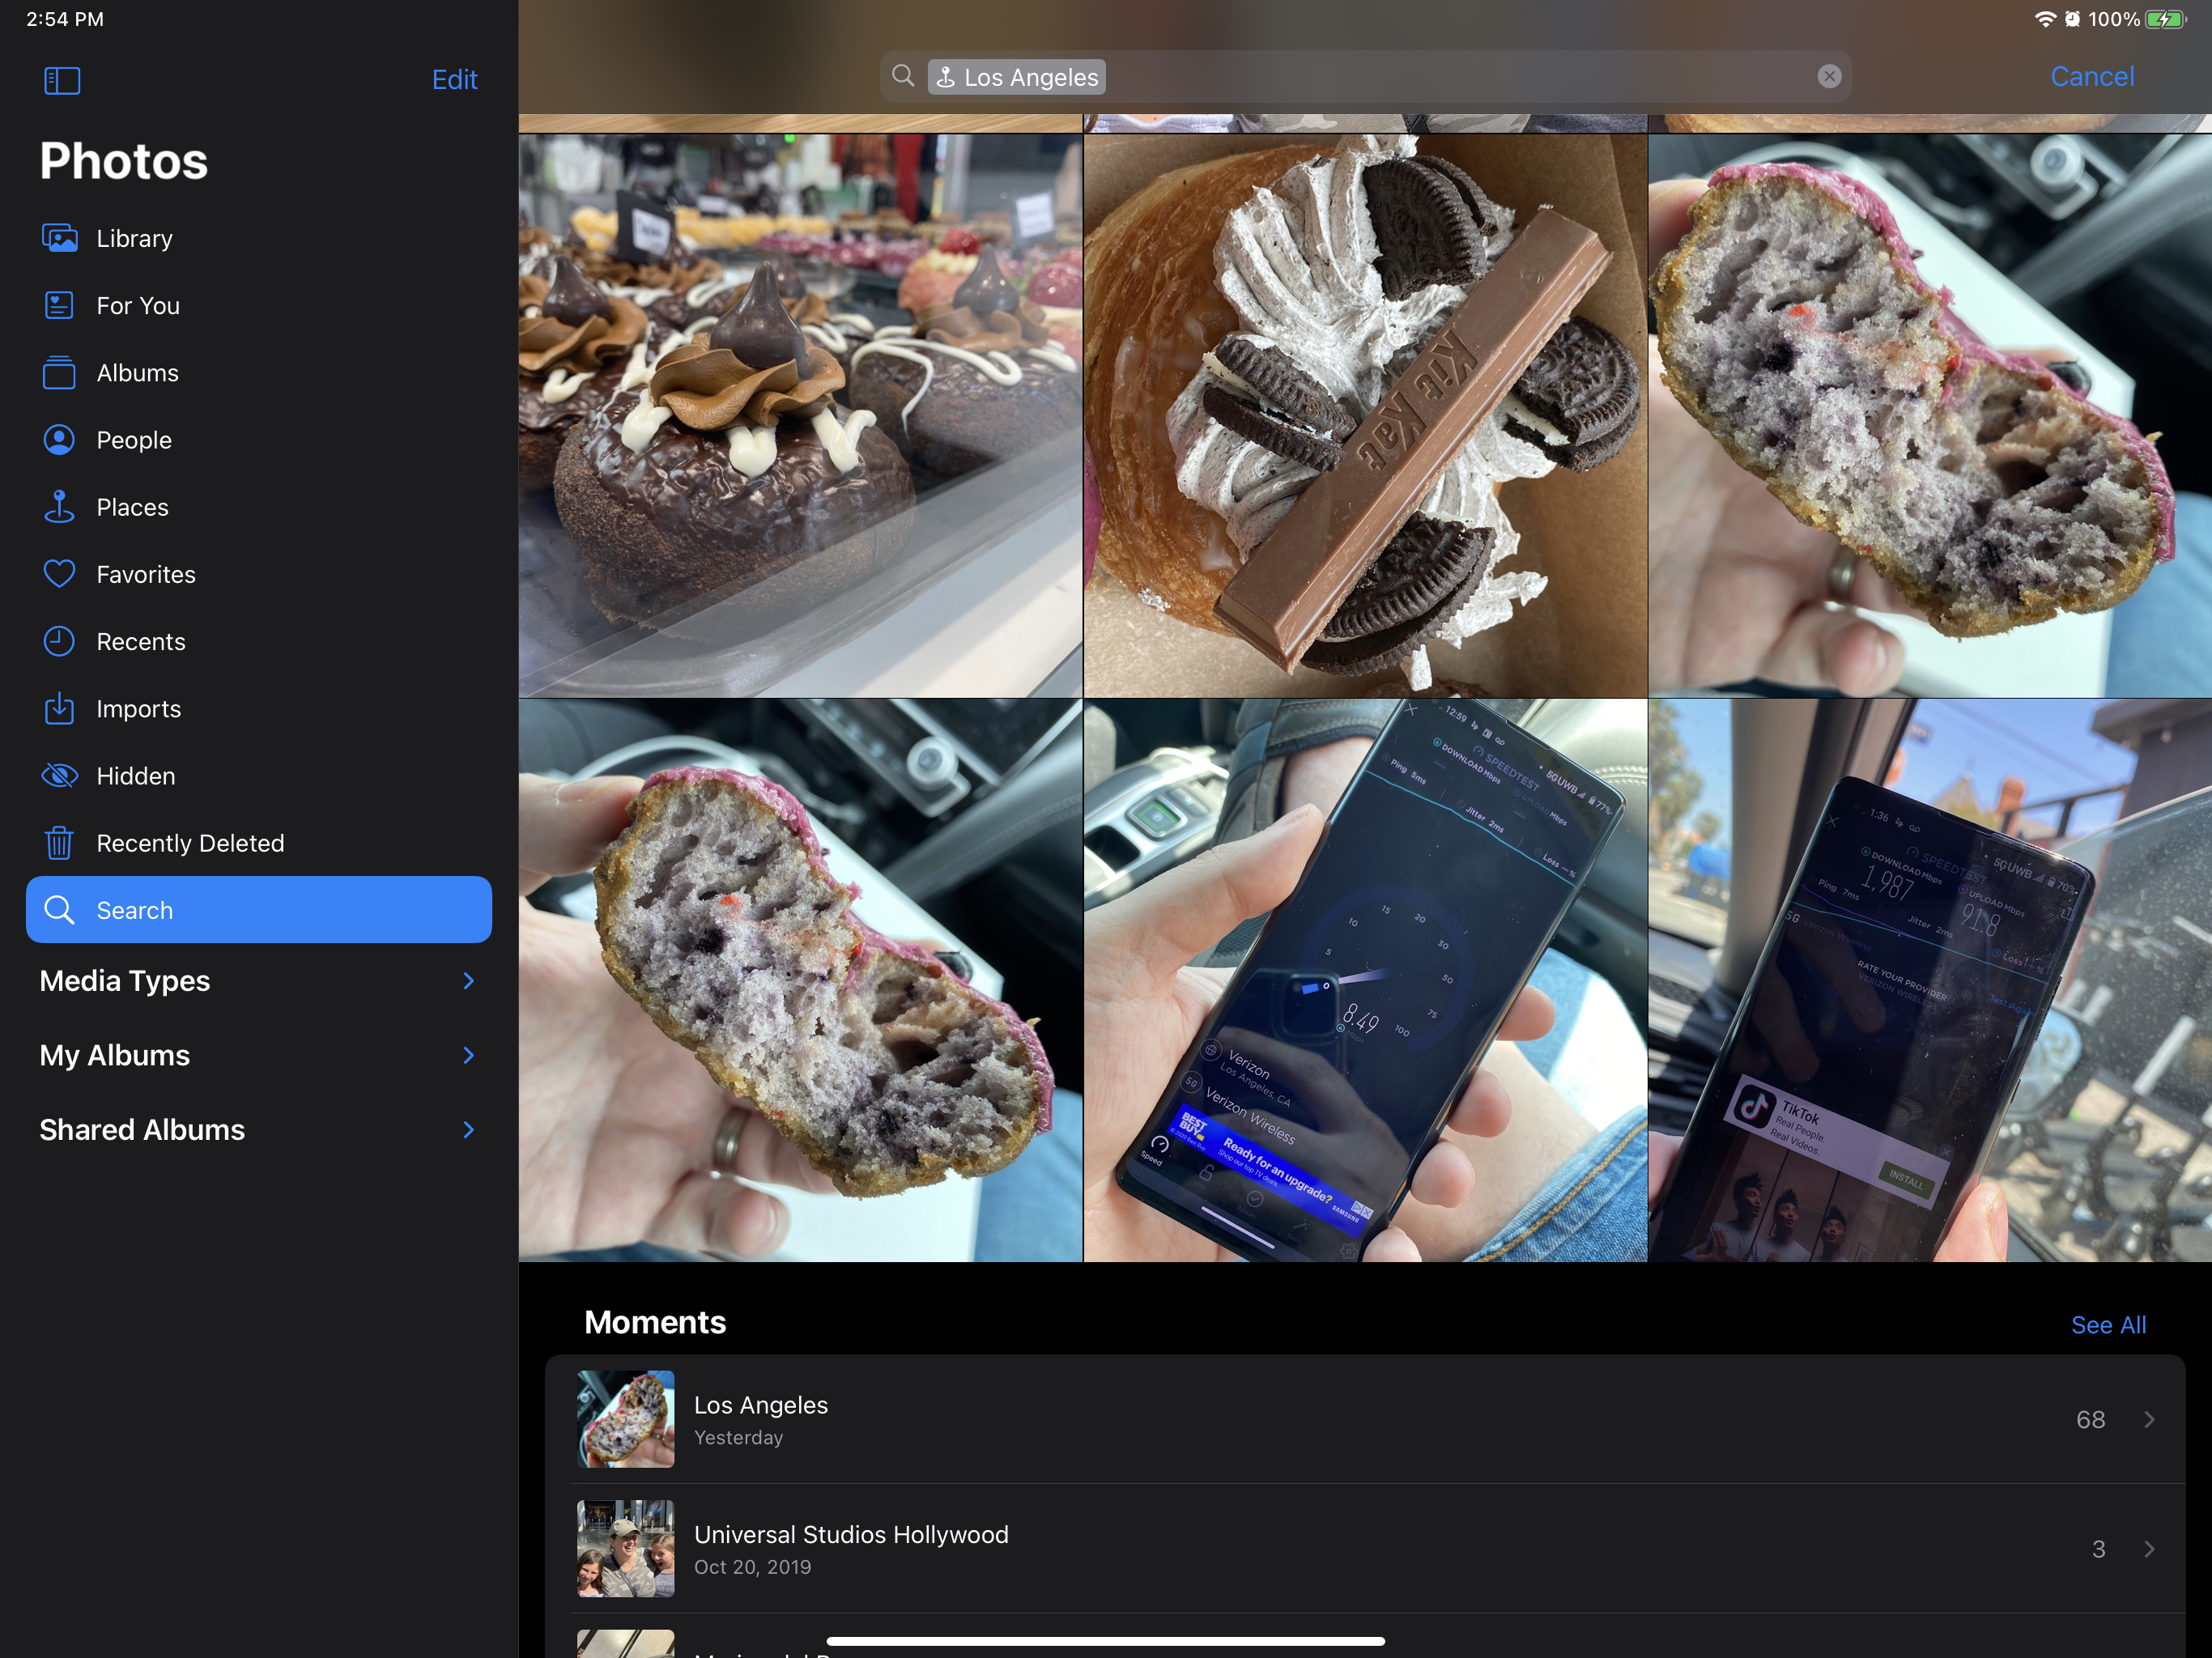
Task: Open the Places map view
Action: pos(132,507)
